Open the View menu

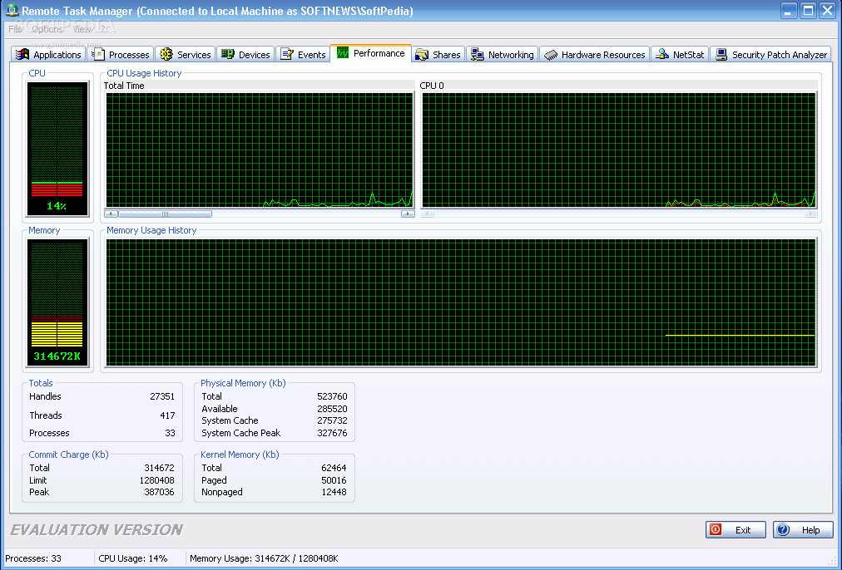click(82, 29)
